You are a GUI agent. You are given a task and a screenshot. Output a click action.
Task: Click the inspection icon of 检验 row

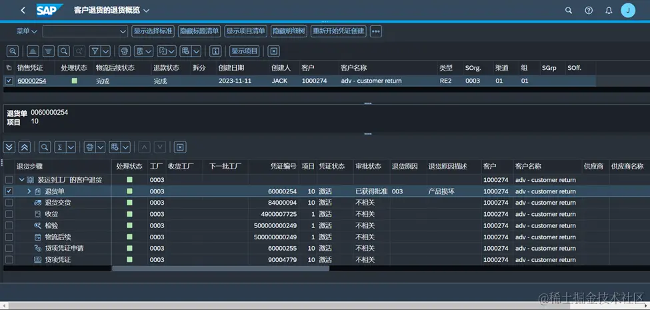[37, 225]
